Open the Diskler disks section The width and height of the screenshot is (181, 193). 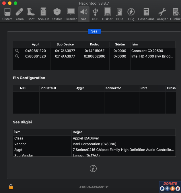107,14
